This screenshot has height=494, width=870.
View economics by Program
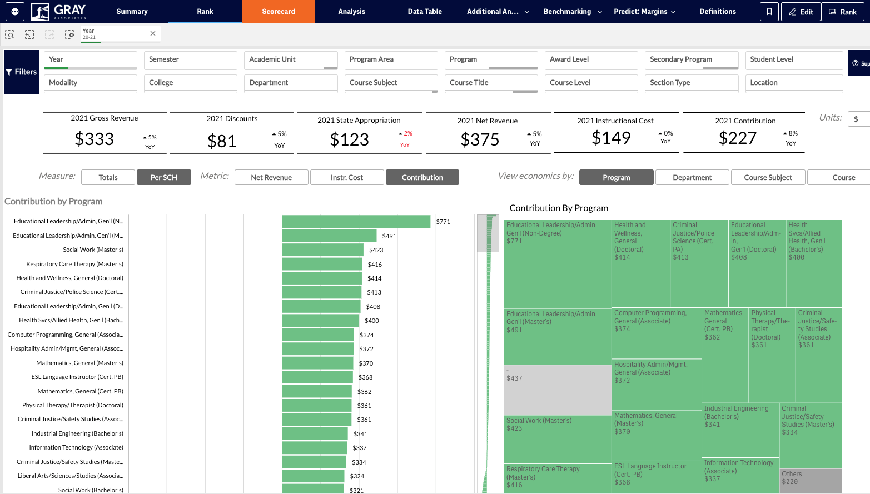click(617, 177)
